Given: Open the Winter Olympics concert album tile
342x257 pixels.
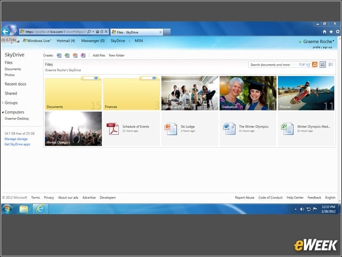Looking at the screenshot, I should click(x=73, y=128).
